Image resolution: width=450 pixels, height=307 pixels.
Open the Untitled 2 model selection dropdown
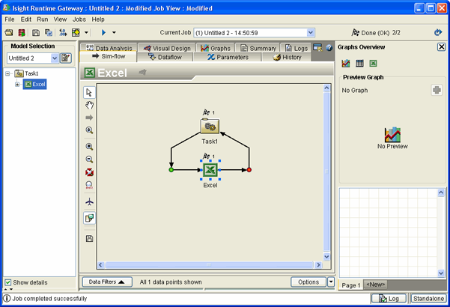(55, 58)
